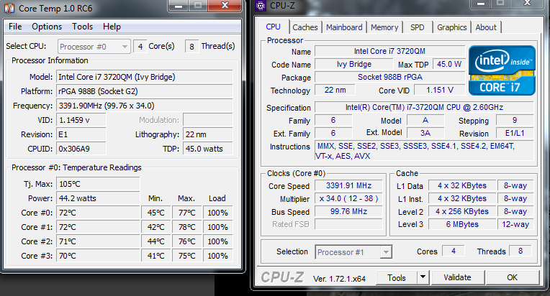
Task: Open the File menu in Core Temp
Action: pos(15,27)
